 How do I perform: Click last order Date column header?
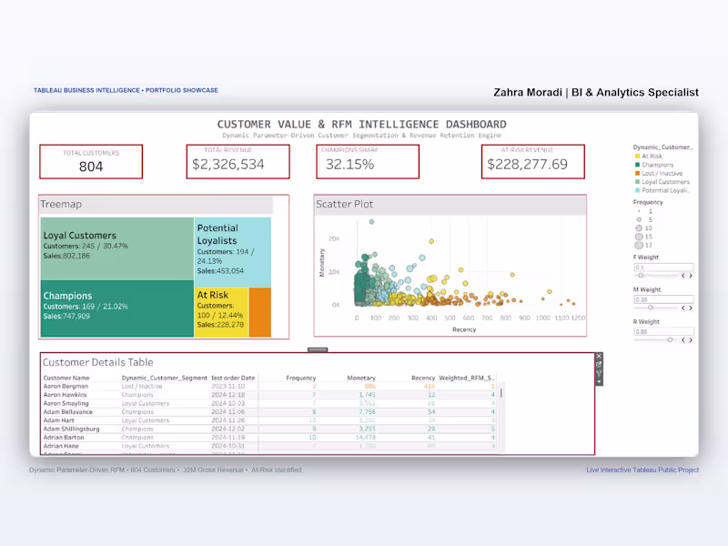click(233, 378)
